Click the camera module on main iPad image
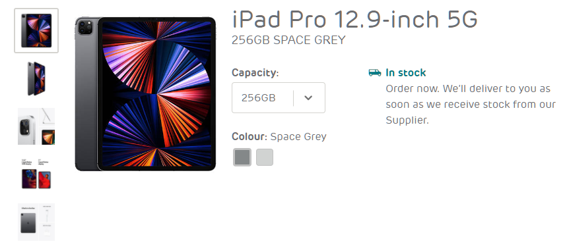Screen dimensions: 567x250 point(85,28)
